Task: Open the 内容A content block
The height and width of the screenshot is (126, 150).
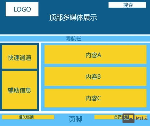Action: pos(96,54)
